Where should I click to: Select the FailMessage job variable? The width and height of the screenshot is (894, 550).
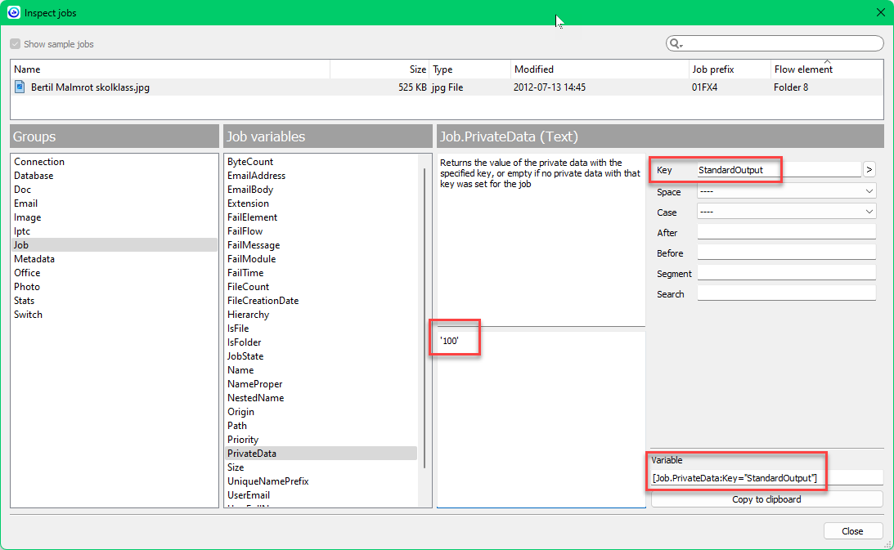(254, 245)
